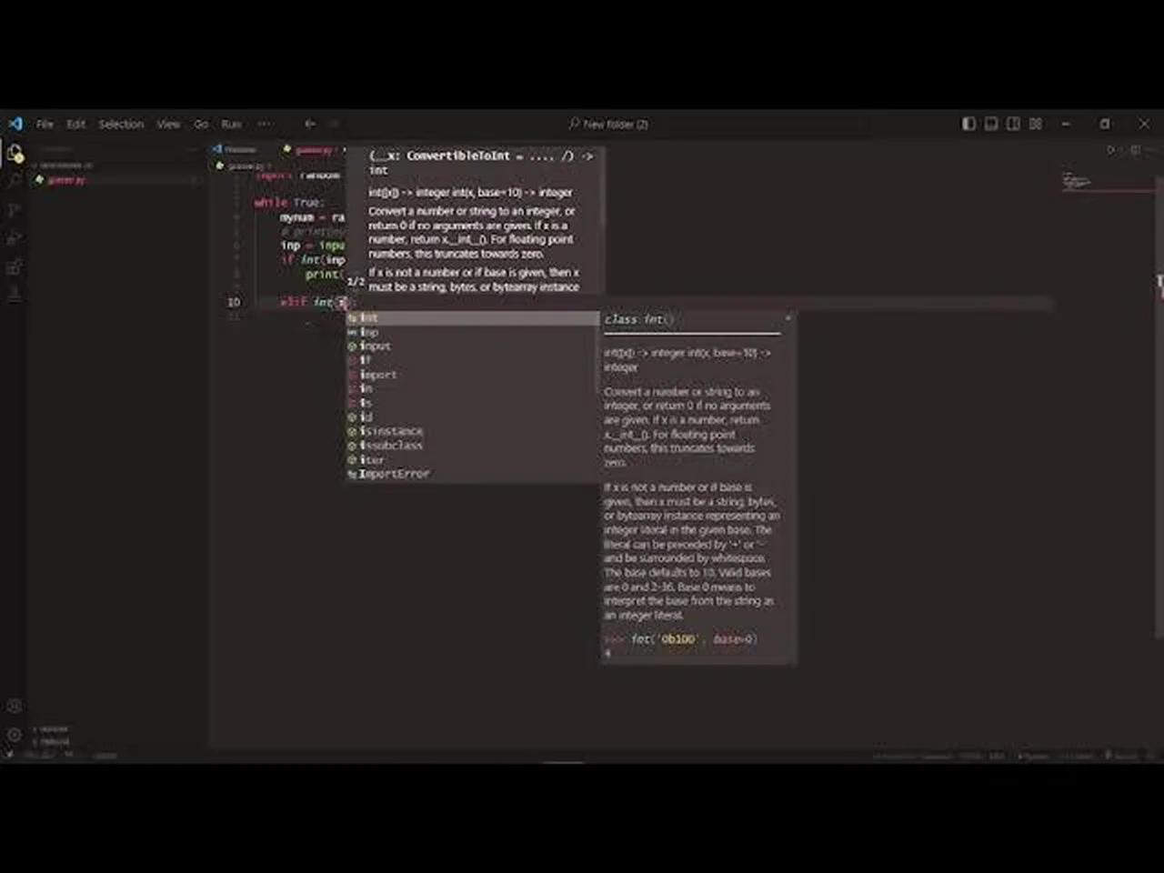
Task: Open the Explorer view in the activity bar
Action: click(x=14, y=151)
